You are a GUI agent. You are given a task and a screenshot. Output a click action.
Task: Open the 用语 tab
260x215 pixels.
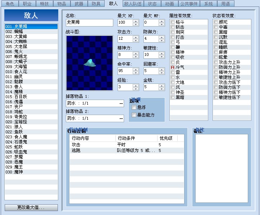tap(225, 4)
